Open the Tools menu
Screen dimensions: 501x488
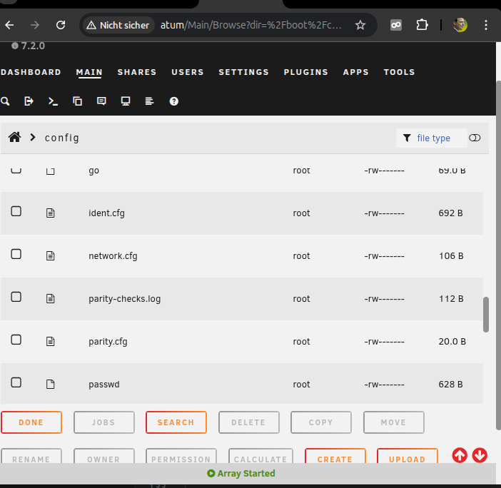tap(399, 72)
